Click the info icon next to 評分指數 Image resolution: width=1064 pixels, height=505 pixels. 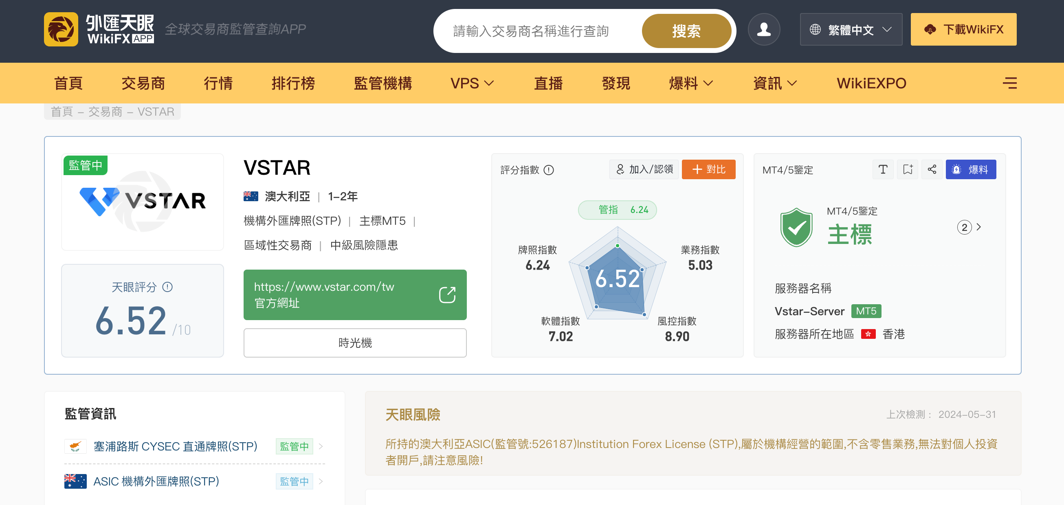[549, 170]
